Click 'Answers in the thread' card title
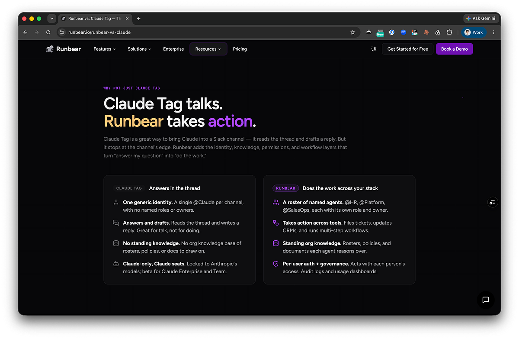The height and width of the screenshot is (339, 519). pos(174,188)
